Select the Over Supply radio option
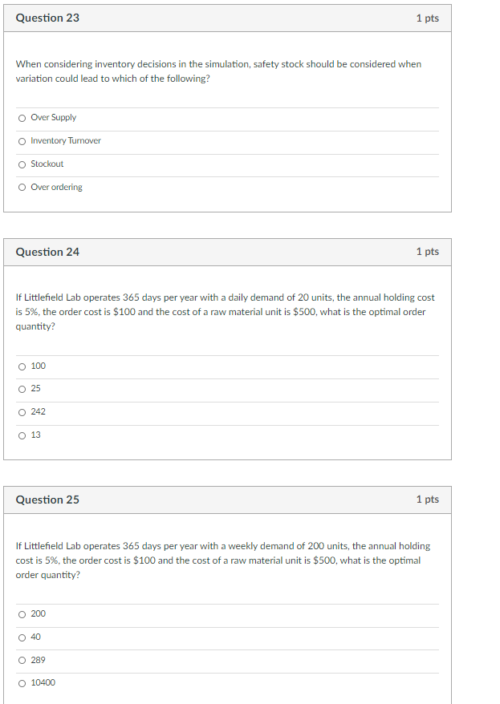500x704 pixels. pyautogui.click(x=22, y=117)
